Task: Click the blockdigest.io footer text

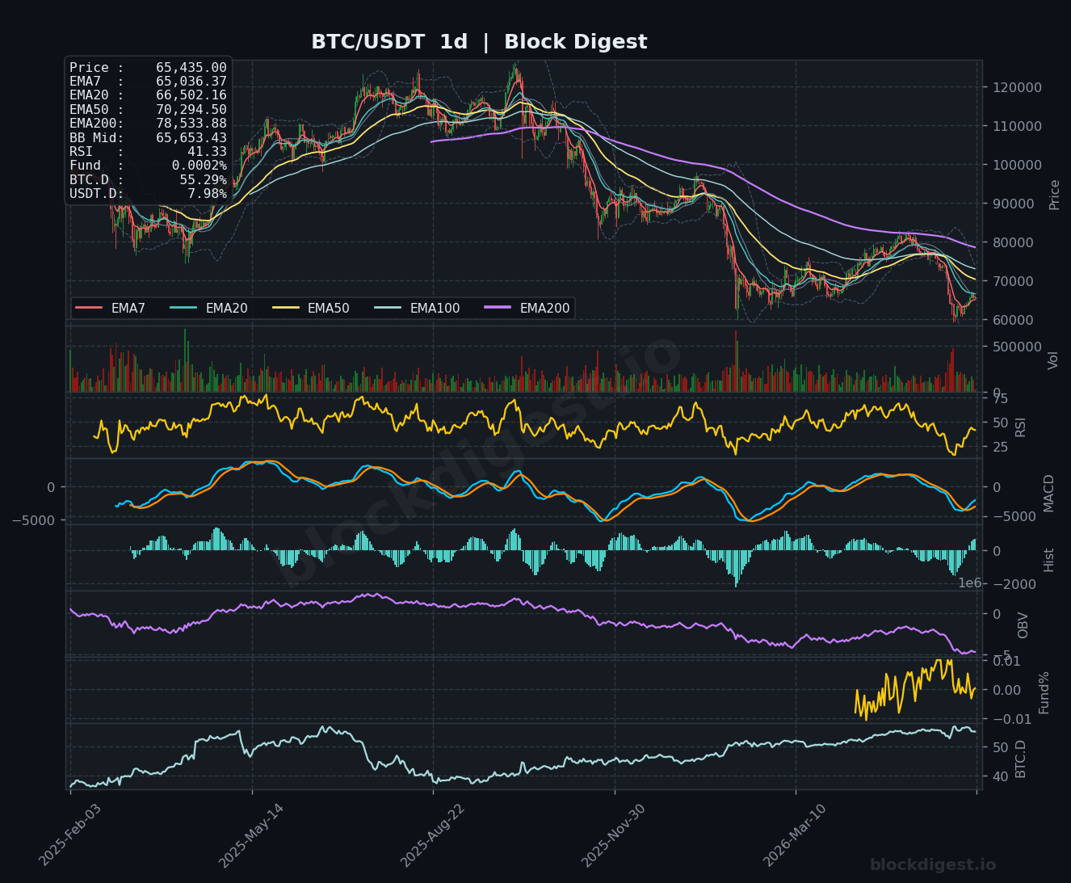Action: tap(933, 865)
